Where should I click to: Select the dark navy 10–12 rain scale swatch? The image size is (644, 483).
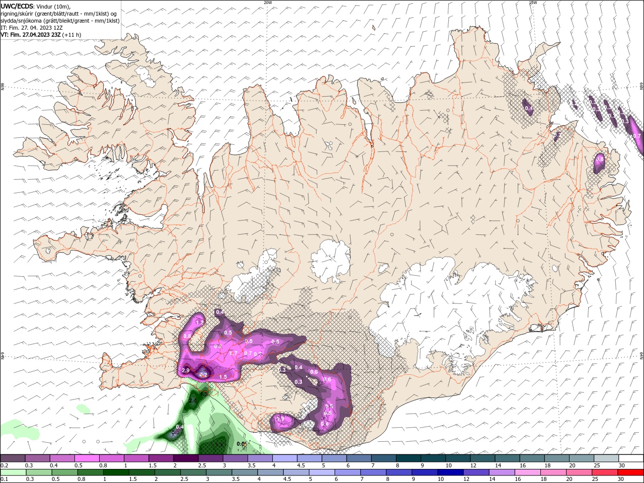coord(450,472)
